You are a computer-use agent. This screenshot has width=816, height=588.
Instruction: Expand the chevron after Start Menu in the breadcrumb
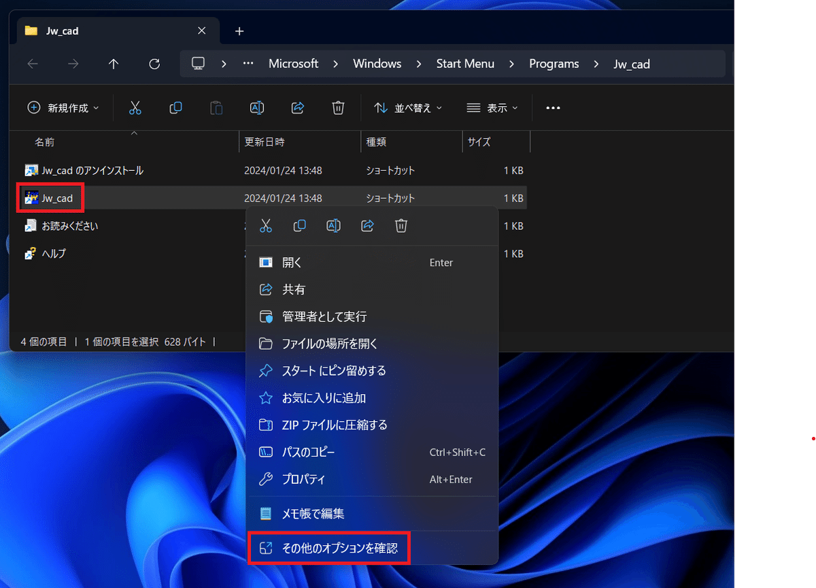click(511, 64)
